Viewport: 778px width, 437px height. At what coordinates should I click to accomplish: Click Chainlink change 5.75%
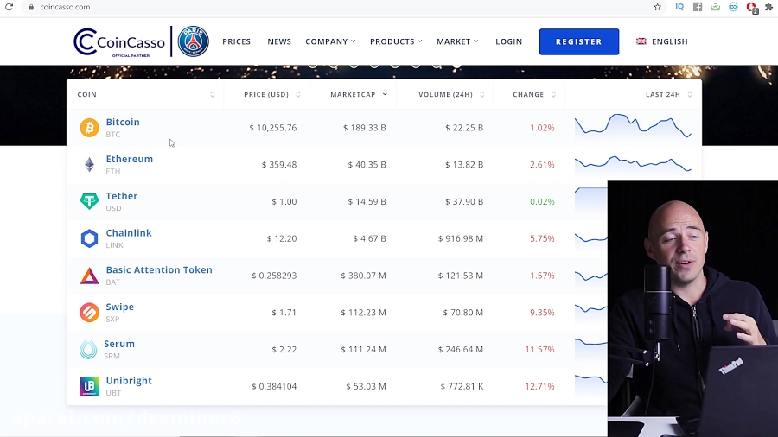pos(542,238)
